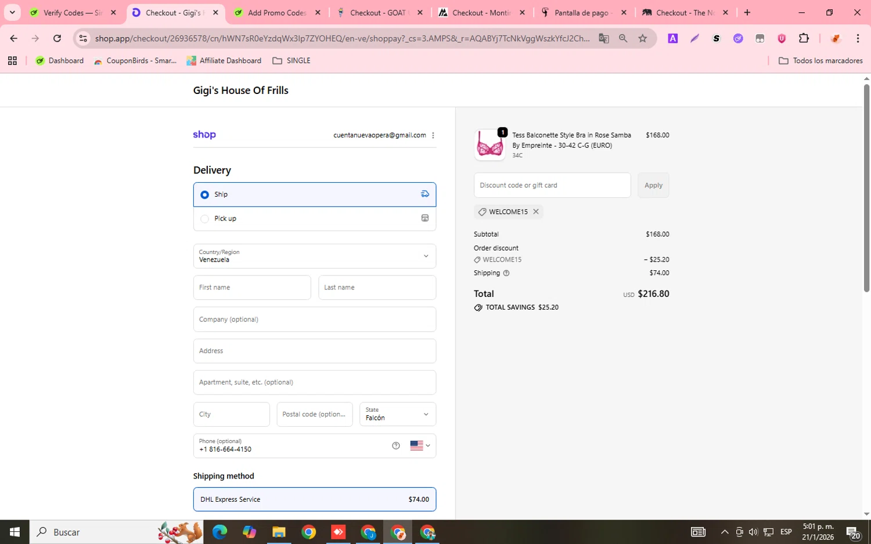Click the shop.app URL in the address bar
Image resolution: width=871 pixels, height=544 pixels.
pos(342,38)
